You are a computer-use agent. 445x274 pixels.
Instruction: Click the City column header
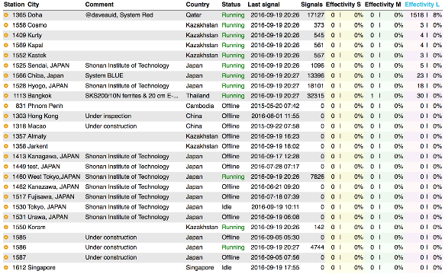pyautogui.click(x=34, y=5)
